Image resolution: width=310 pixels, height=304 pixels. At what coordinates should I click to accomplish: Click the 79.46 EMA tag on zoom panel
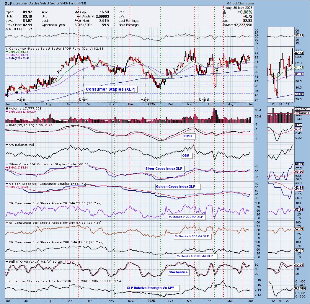click(x=299, y=94)
